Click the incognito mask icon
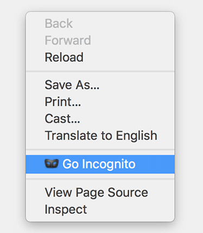Image resolution: width=203 pixels, height=233 pixels. 52,164
